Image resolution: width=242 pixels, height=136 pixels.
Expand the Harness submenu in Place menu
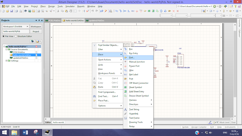tap(151, 100)
